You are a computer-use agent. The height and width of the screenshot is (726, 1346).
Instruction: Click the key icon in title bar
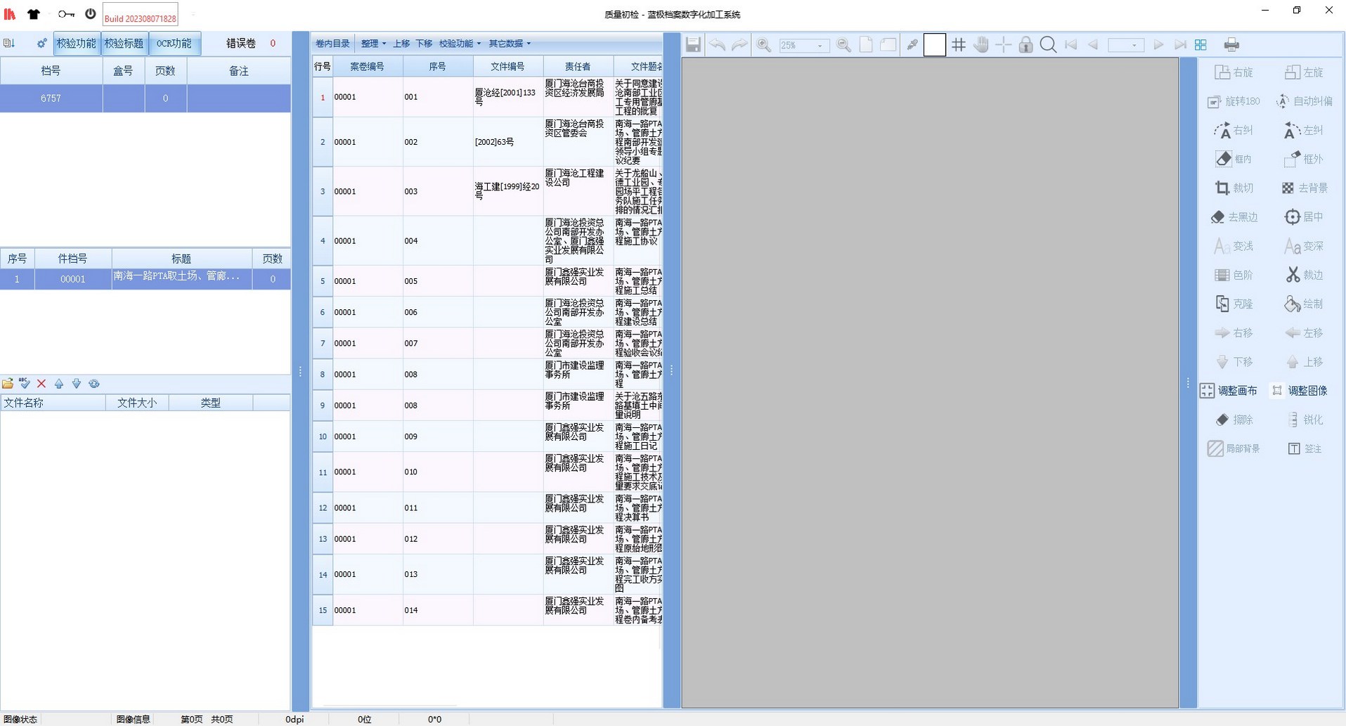click(66, 14)
